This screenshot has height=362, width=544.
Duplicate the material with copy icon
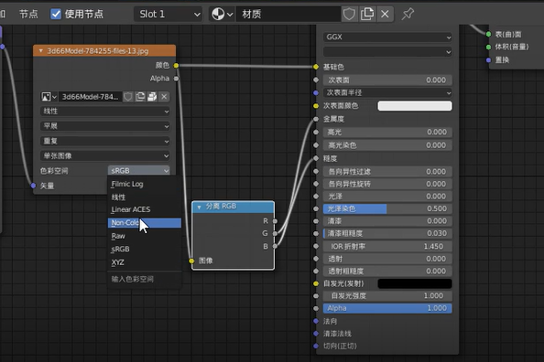point(367,15)
